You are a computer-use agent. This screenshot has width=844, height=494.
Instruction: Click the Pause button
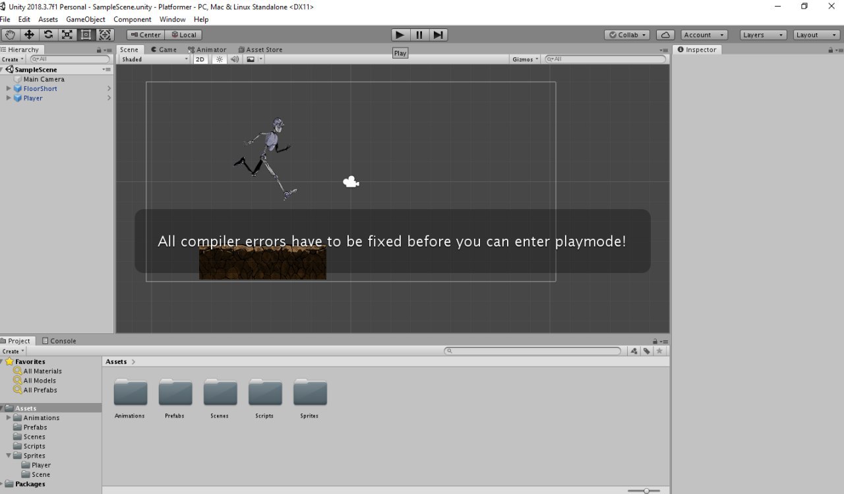(x=419, y=35)
